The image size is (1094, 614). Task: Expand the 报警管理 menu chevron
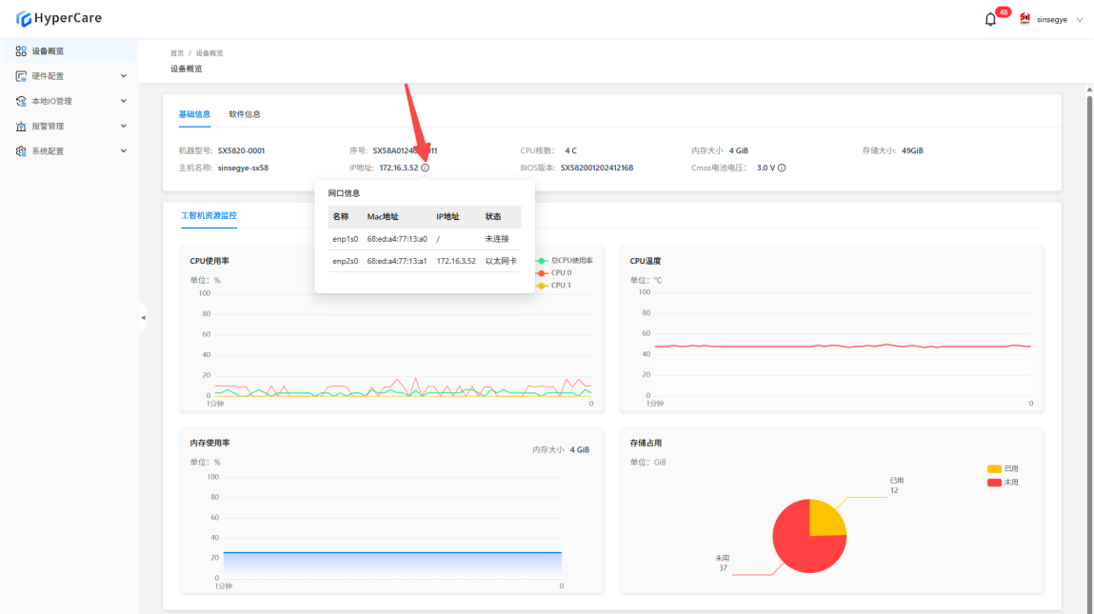[123, 127]
